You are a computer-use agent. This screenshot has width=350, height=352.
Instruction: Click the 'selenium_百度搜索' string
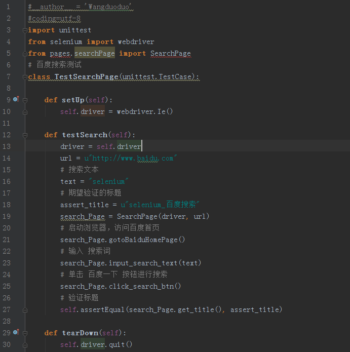[x=162, y=205]
